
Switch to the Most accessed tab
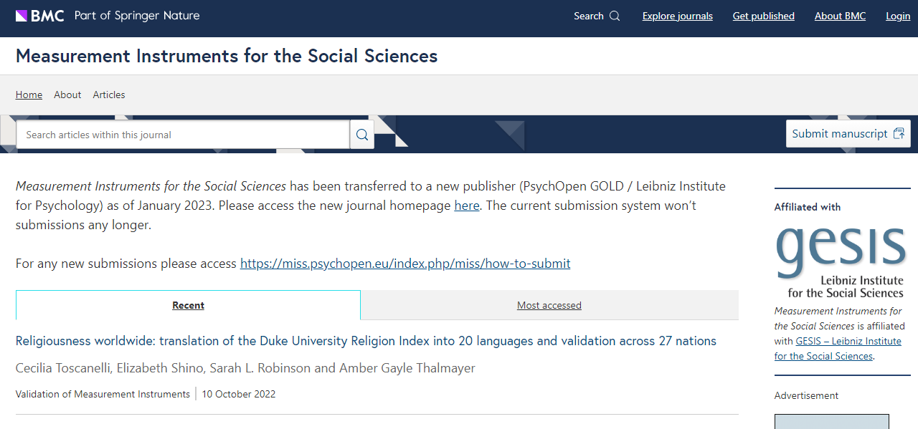pos(549,305)
